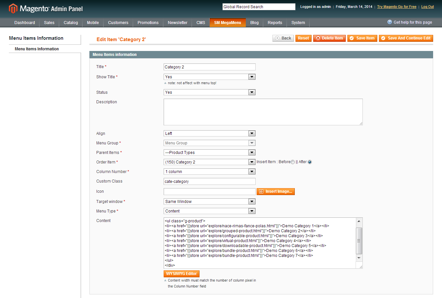Open the Target window dropdown
The width and height of the screenshot is (442, 298).
click(x=210, y=202)
